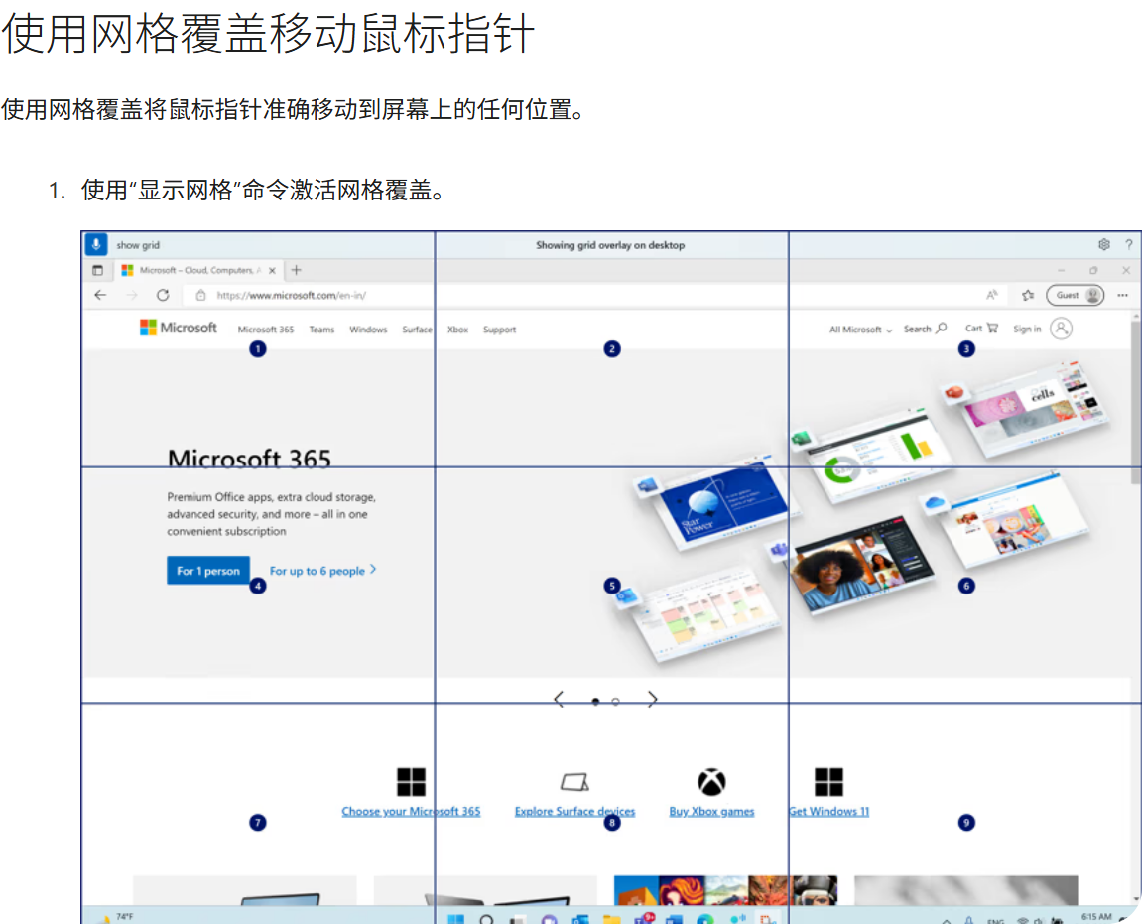Click the Sign in link
The height and width of the screenshot is (924, 1142).
(x=1027, y=329)
